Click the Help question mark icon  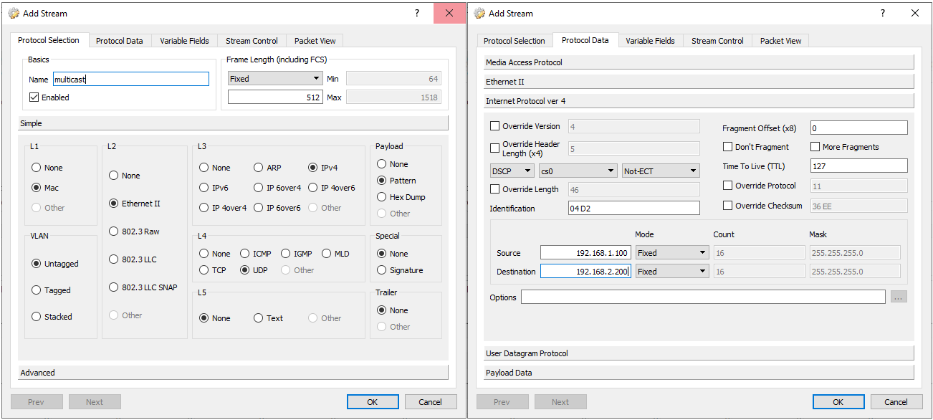[x=416, y=13]
